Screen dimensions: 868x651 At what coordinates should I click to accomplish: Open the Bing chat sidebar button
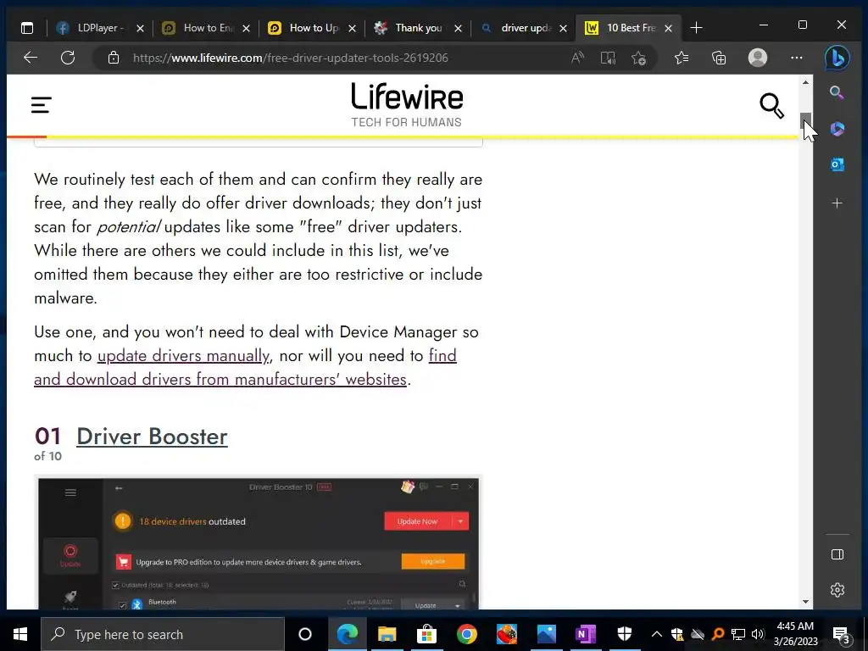click(x=837, y=58)
